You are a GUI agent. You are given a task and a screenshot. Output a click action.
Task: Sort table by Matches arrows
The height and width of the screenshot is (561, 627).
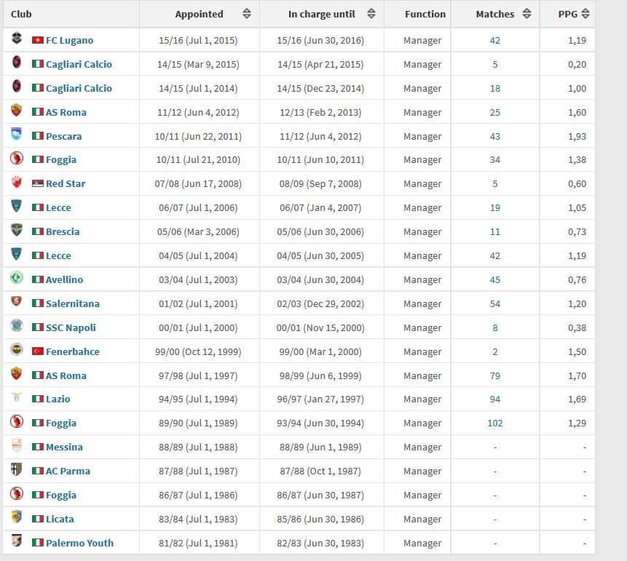[x=527, y=14]
